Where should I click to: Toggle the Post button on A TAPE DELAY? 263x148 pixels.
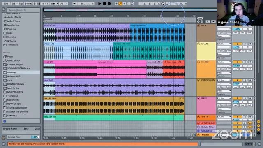pos(250,123)
